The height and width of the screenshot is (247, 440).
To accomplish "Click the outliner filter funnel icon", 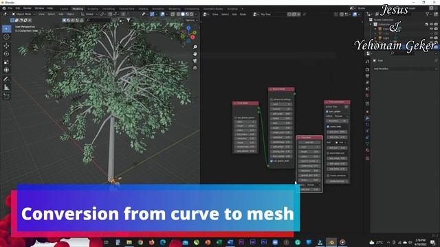I will point(428,14).
